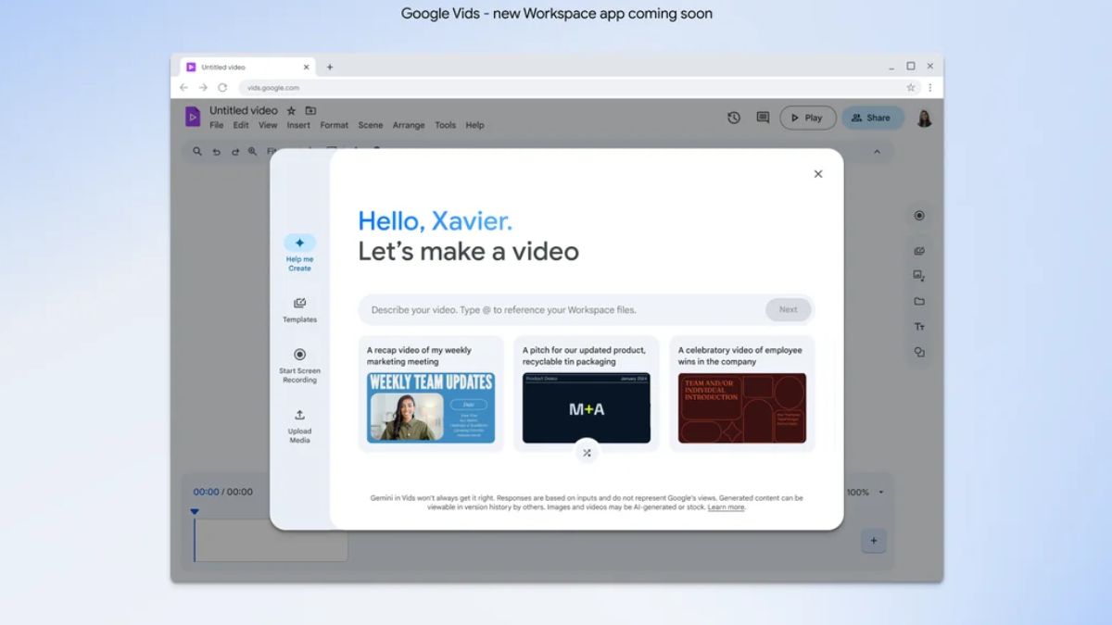Open the browser three-dot menu
The image size is (1112, 625).
tap(930, 88)
